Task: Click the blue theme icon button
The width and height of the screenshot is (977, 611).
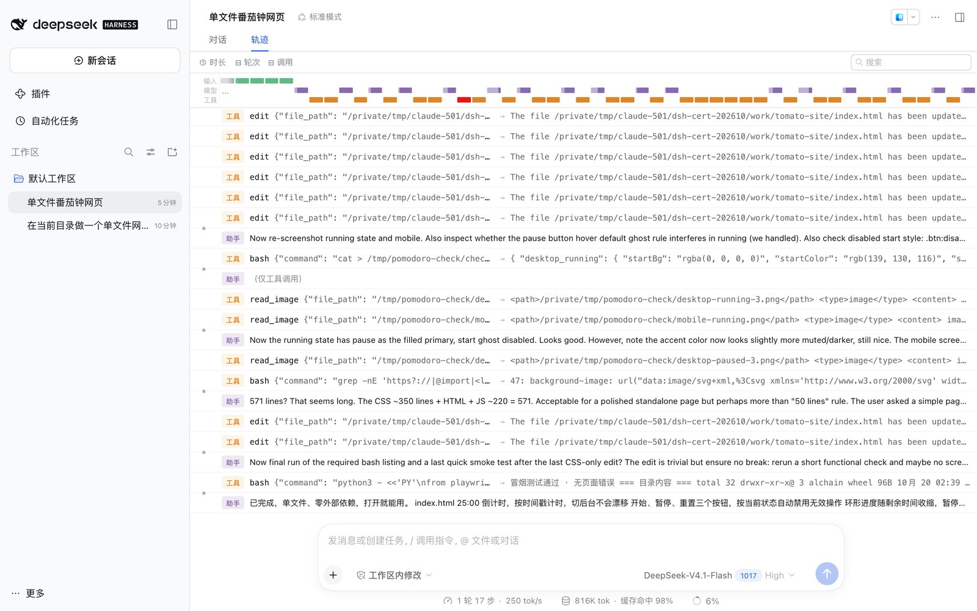Action: (x=899, y=17)
